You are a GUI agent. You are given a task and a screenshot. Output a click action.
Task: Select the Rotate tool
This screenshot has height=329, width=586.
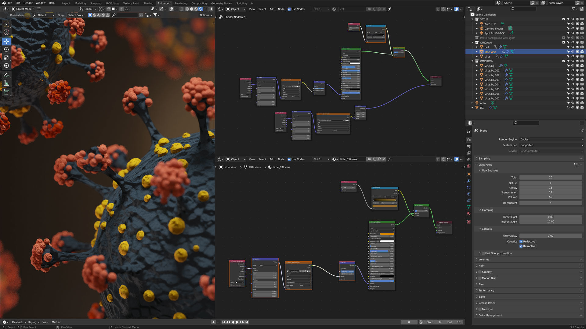click(6, 49)
